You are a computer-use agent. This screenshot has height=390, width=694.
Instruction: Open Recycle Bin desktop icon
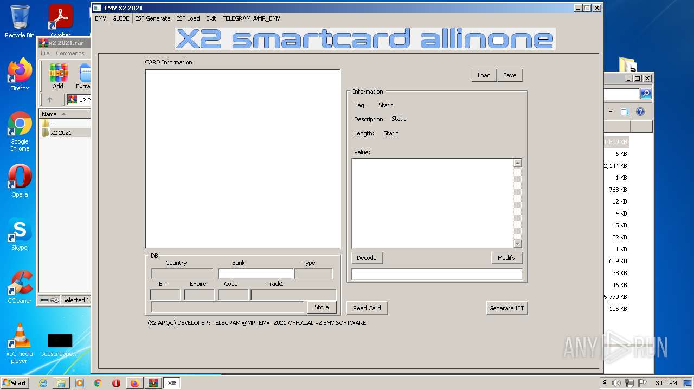click(20, 22)
